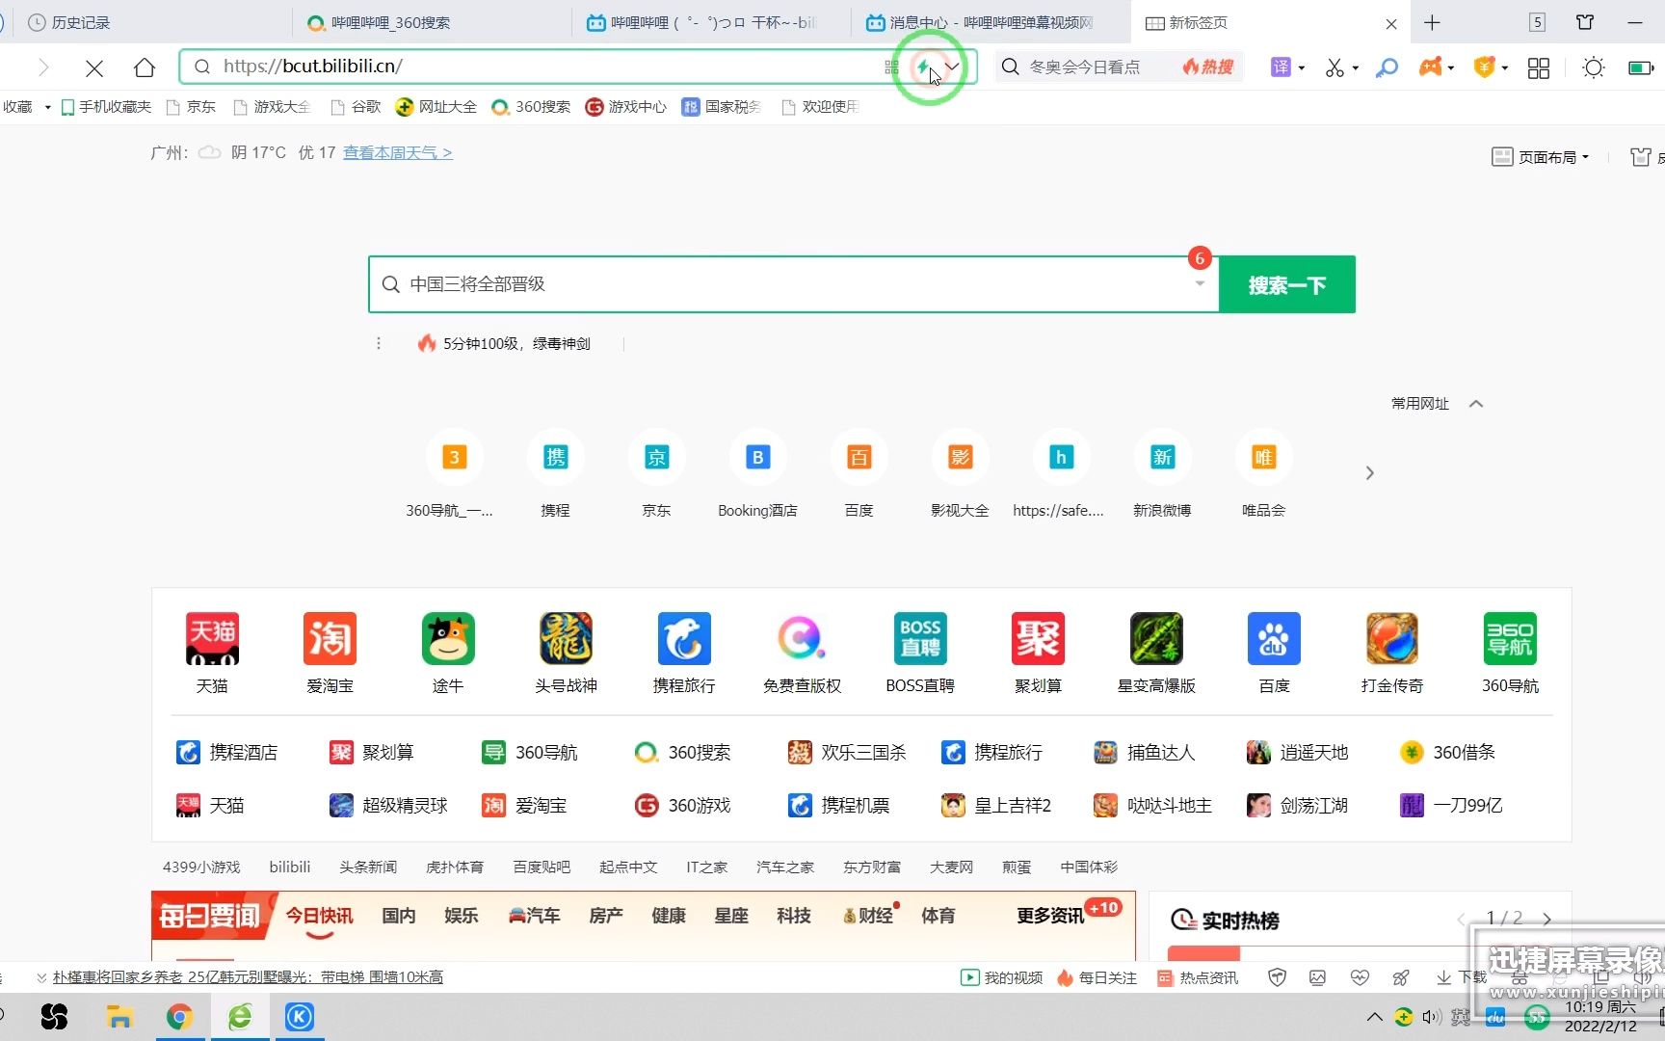The image size is (1665, 1041).
Task: Open 热点资讯 in status bar
Action: click(x=1198, y=977)
